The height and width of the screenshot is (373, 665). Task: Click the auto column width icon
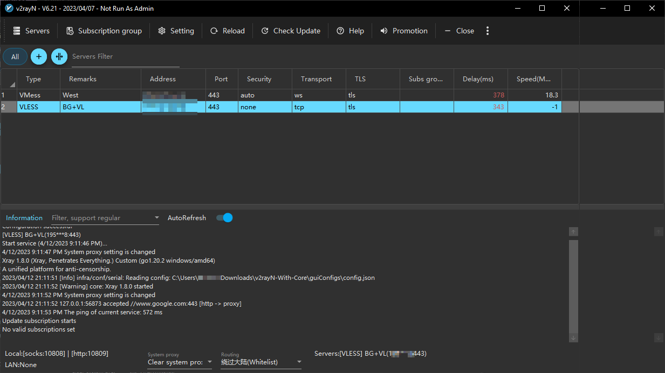pos(59,57)
